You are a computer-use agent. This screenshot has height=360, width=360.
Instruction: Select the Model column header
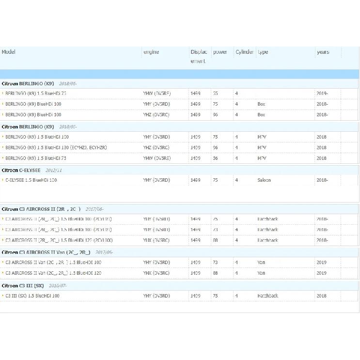click(x=9, y=52)
